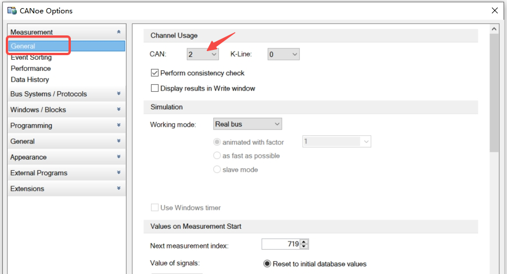Viewport: 507px width, 274px height.
Task: Select Reset to initial database values
Action: tap(267, 264)
